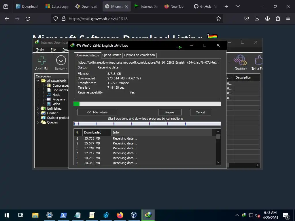Open the notification center icon
The width and height of the screenshot is (295, 221).
click(286, 216)
